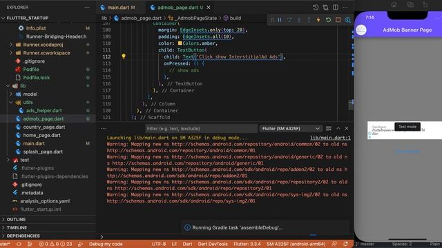The width and height of the screenshot is (442, 248).
Task: Change UTF-8 encoding in status bar
Action: click(159, 244)
